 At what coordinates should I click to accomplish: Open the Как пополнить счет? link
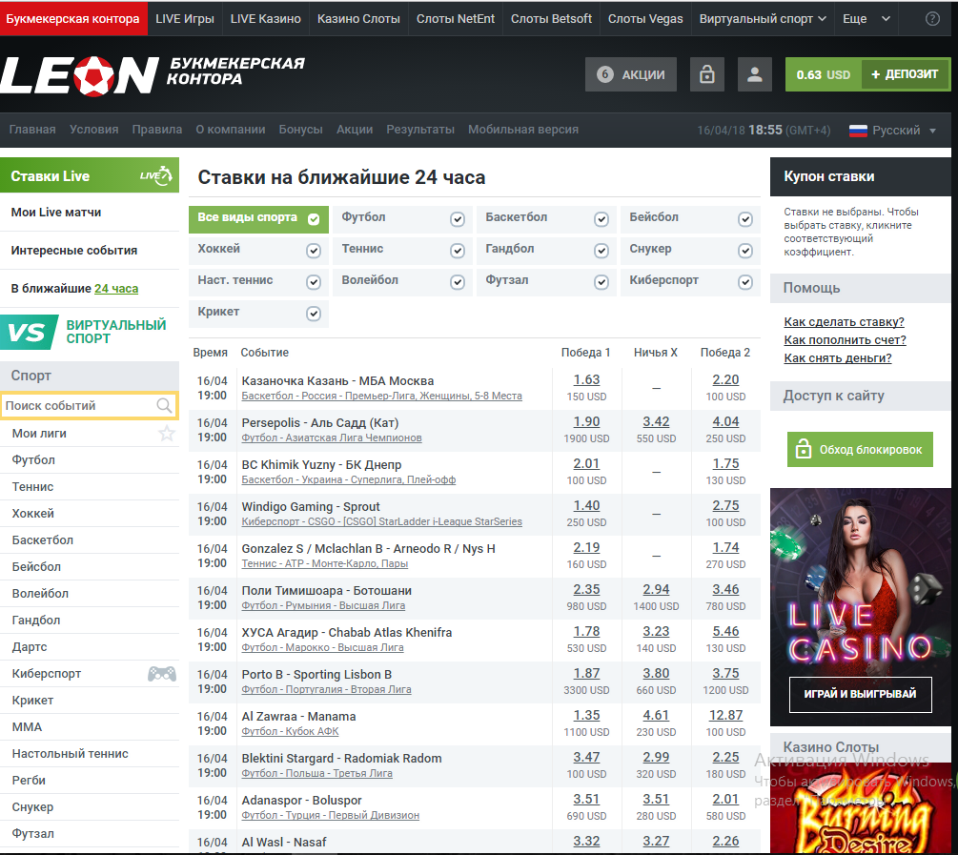(845, 340)
